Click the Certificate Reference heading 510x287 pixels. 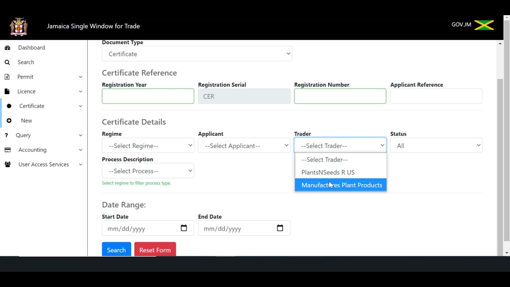click(139, 73)
